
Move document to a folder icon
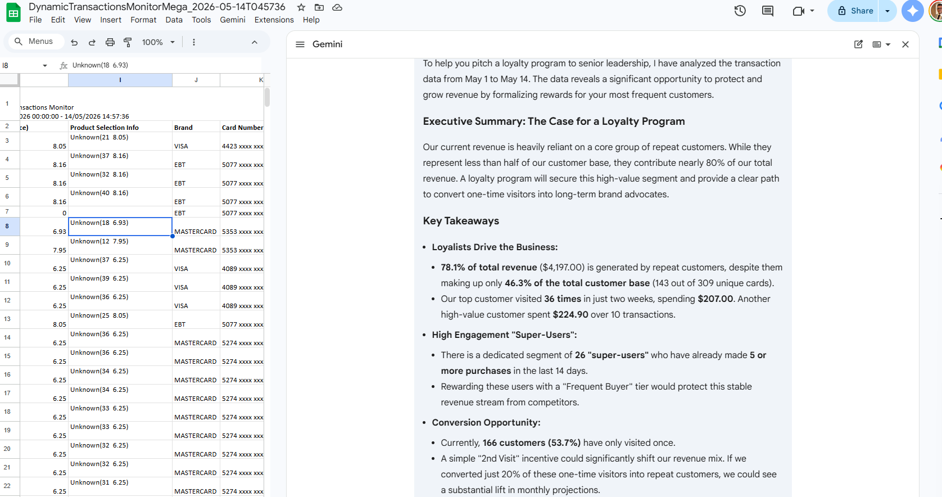click(x=319, y=7)
